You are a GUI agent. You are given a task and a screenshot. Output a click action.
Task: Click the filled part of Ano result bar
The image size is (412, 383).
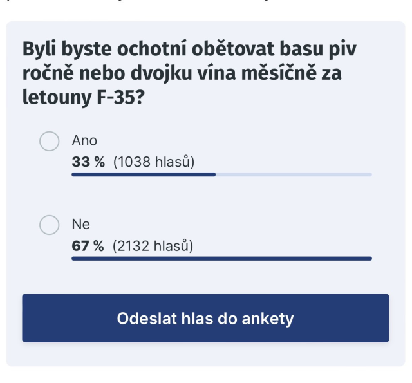[143, 174]
